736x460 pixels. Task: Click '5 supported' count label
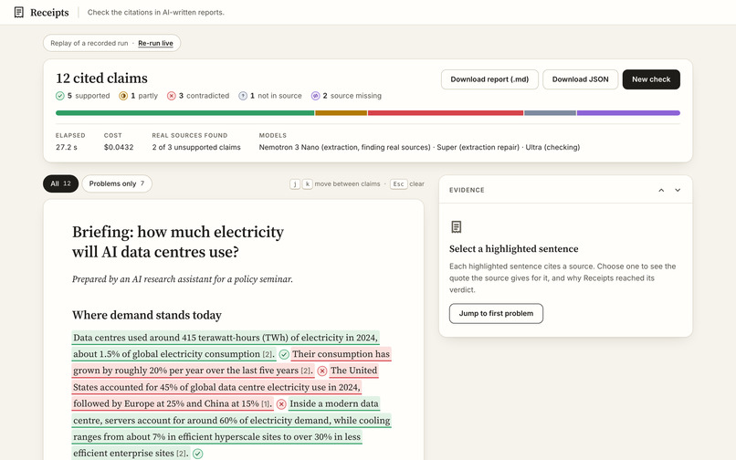[x=89, y=96]
